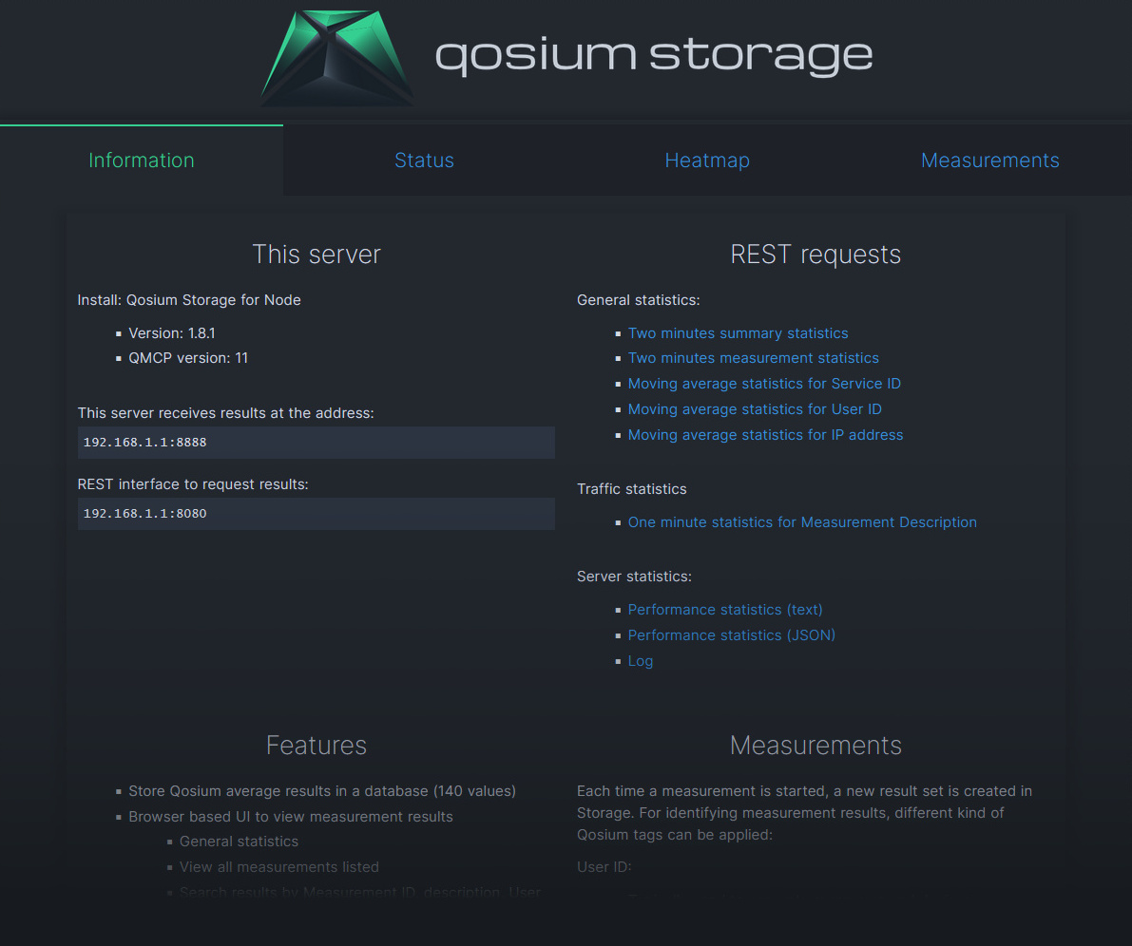Select the 'Features' heading
Viewport: 1132px width, 946px height.
(x=317, y=746)
